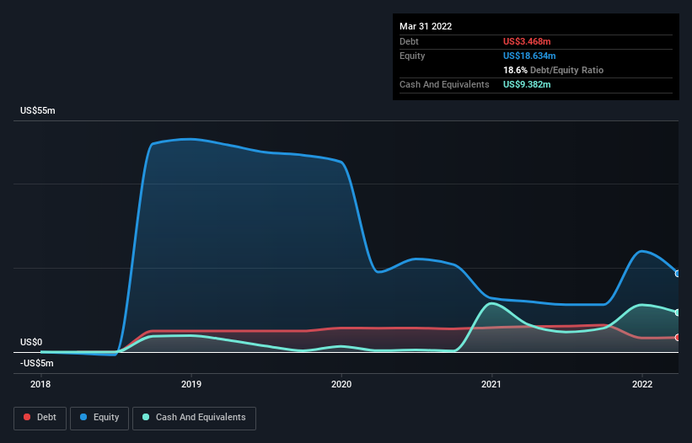Toggle Cash And Equivalents legend button
The width and height of the screenshot is (692, 443).
(x=194, y=418)
